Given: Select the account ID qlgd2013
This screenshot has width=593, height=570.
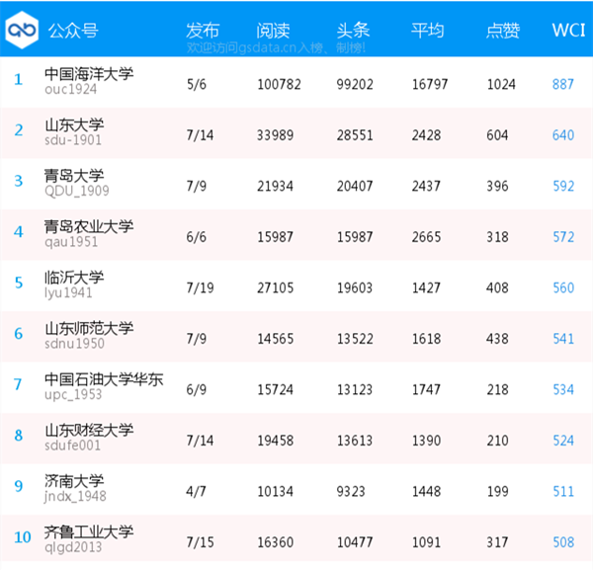Looking at the screenshot, I should (73, 547).
